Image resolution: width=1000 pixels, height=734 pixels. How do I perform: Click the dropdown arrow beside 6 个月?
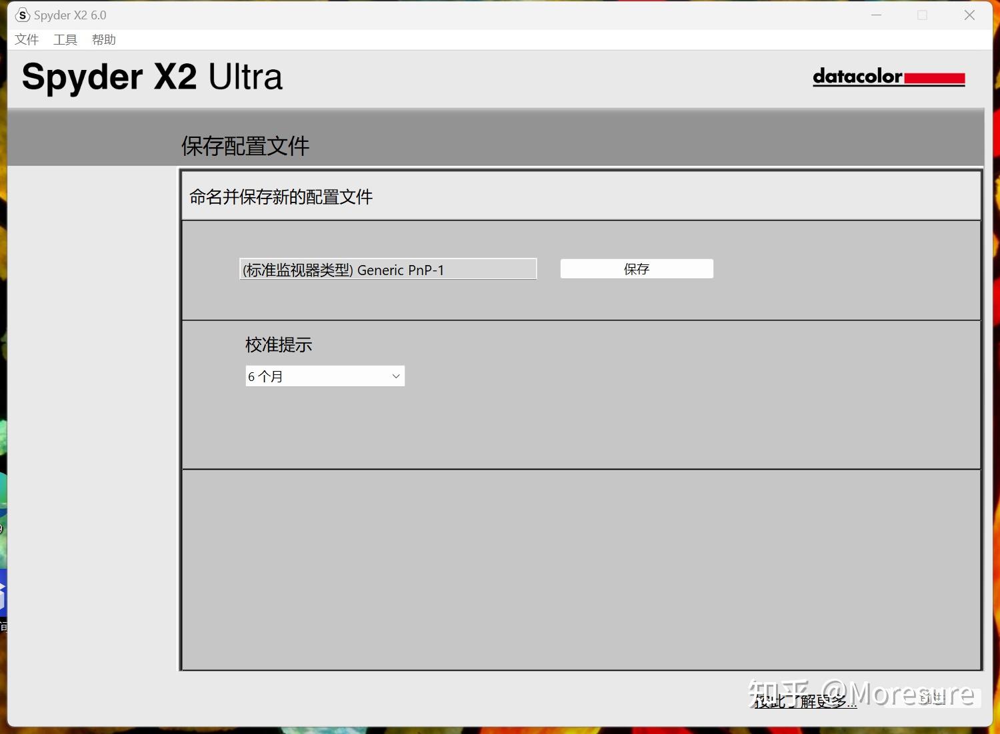click(x=395, y=376)
